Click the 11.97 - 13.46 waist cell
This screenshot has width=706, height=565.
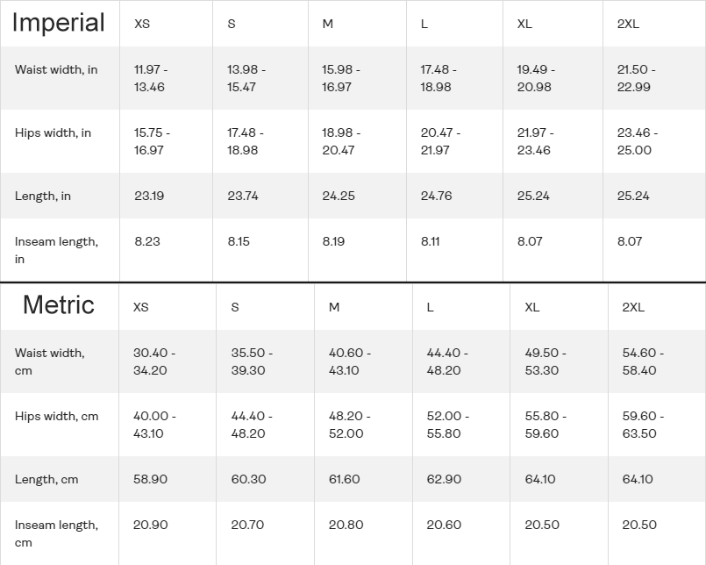(149, 78)
